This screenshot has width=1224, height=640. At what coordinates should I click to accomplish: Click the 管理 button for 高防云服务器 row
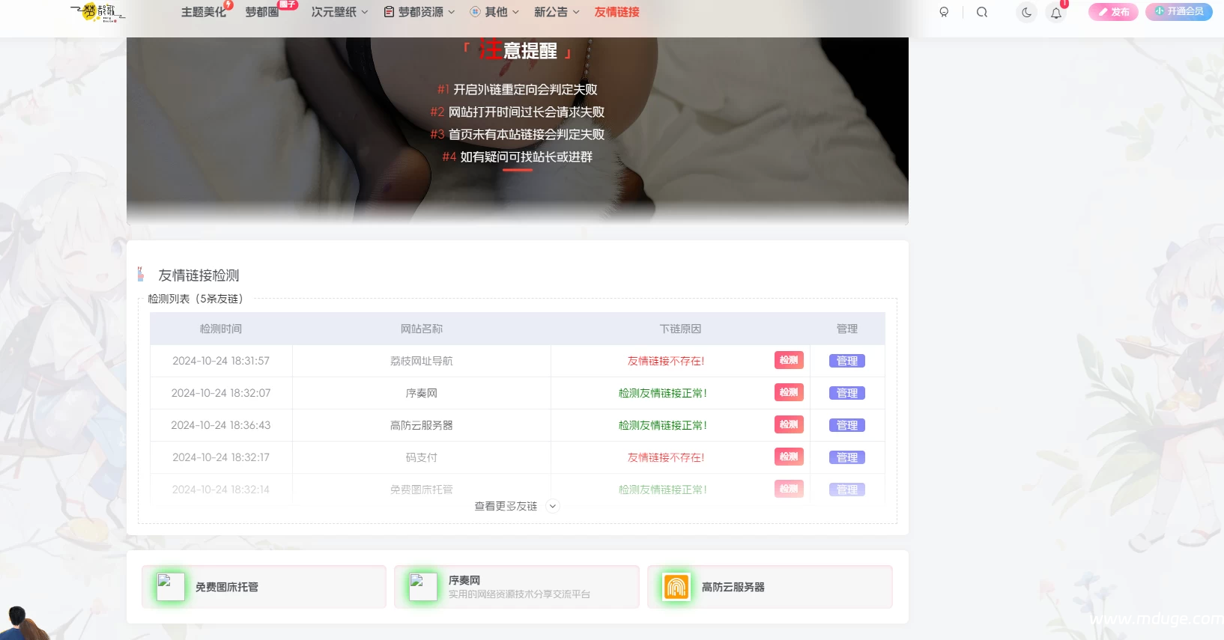tap(847, 425)
